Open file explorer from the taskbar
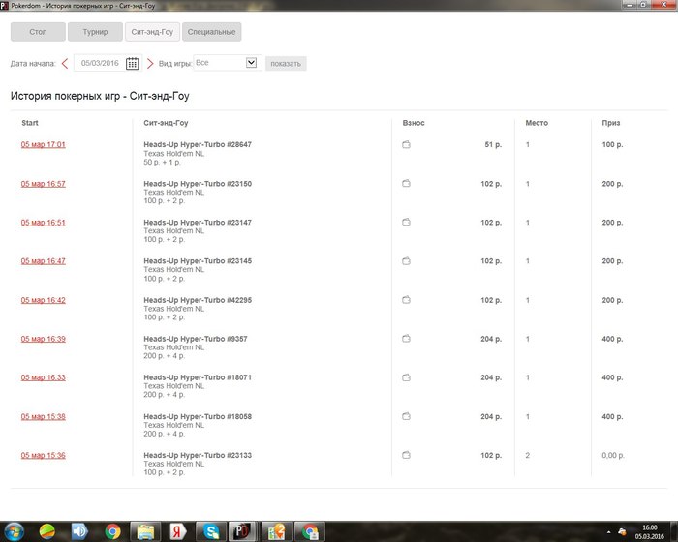Image resolution: width=678 pixels, height=542 pixels. click(145, 531)
